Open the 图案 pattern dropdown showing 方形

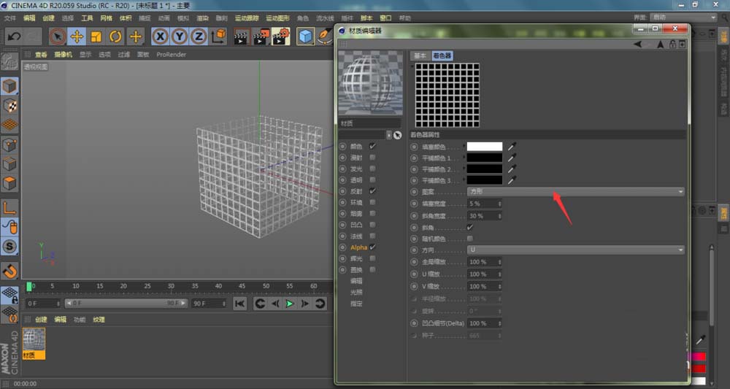coord(575,192)
